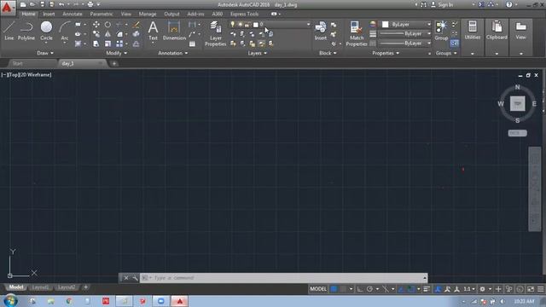This screenshot has width=546, height=307.
Task: Select the Explode tool
Action: (x=136, y=34)
